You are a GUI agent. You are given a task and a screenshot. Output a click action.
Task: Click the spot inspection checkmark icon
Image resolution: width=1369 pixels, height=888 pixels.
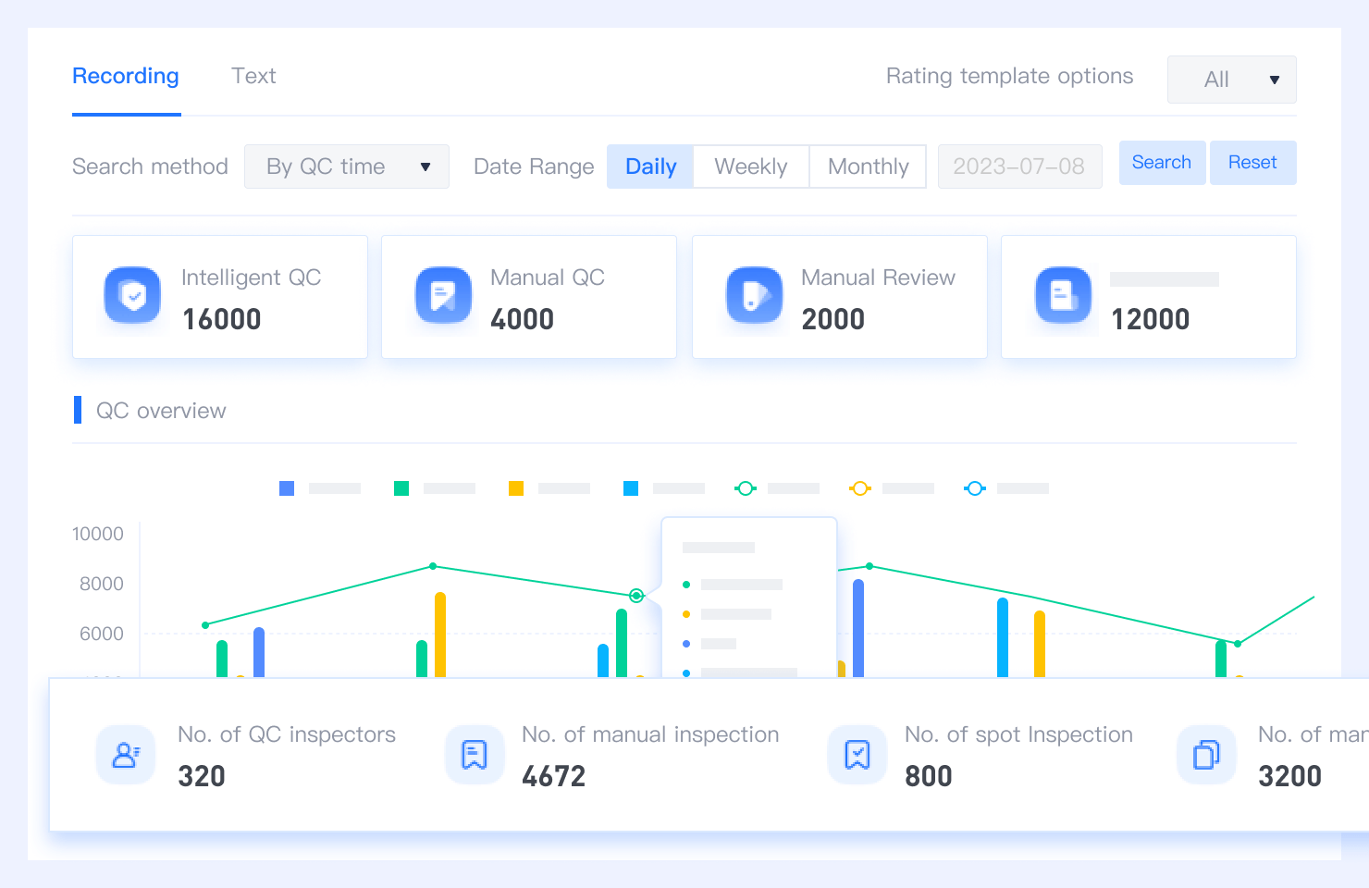[857, 755]
